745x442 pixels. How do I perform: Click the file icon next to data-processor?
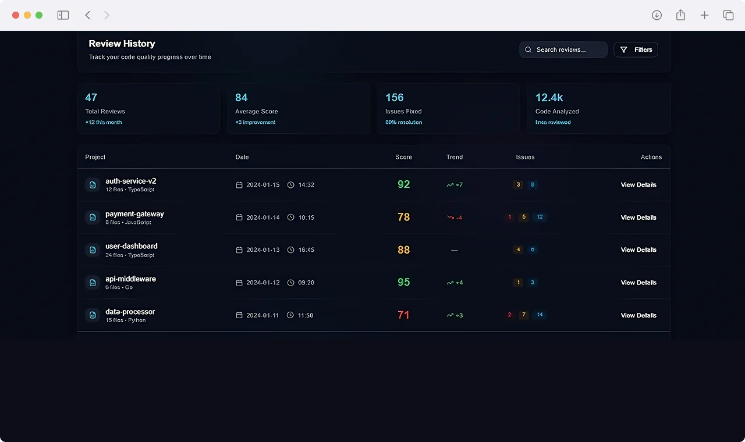[92, 315]
